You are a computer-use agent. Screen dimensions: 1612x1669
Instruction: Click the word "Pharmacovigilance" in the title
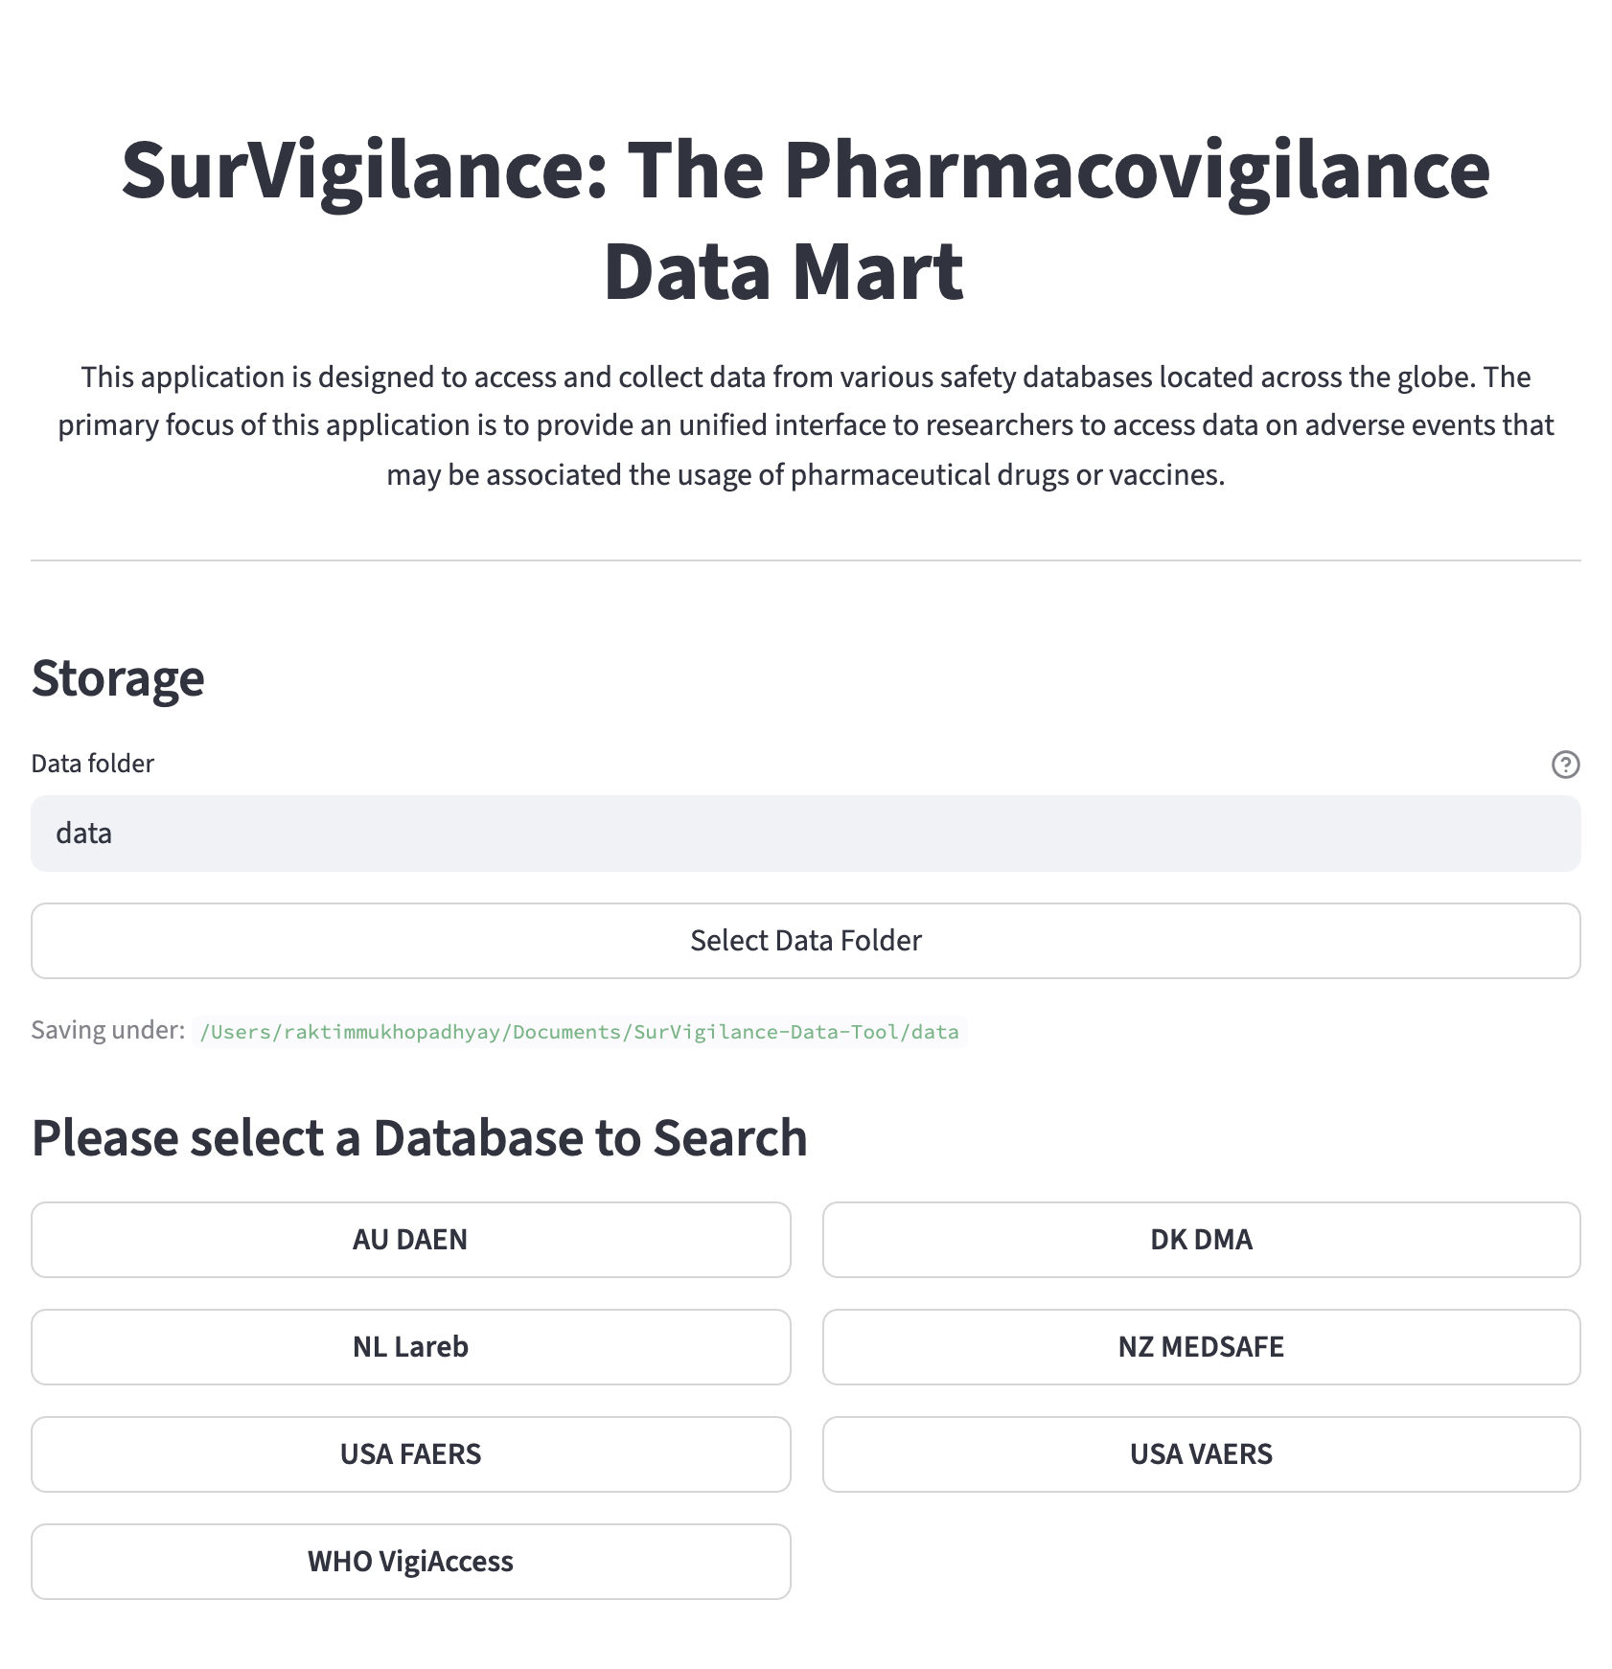pos(1137,171)
